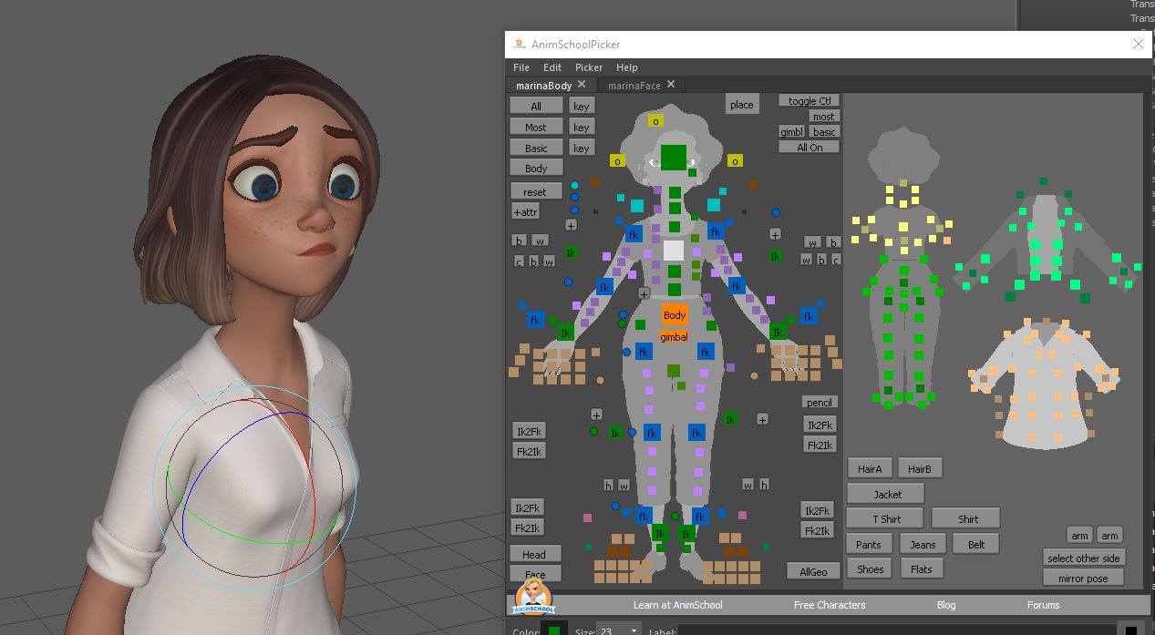The width and height of the screenshot is (1155, 635).
Task: Click the pencil button
Action: [x=819, y=402]
